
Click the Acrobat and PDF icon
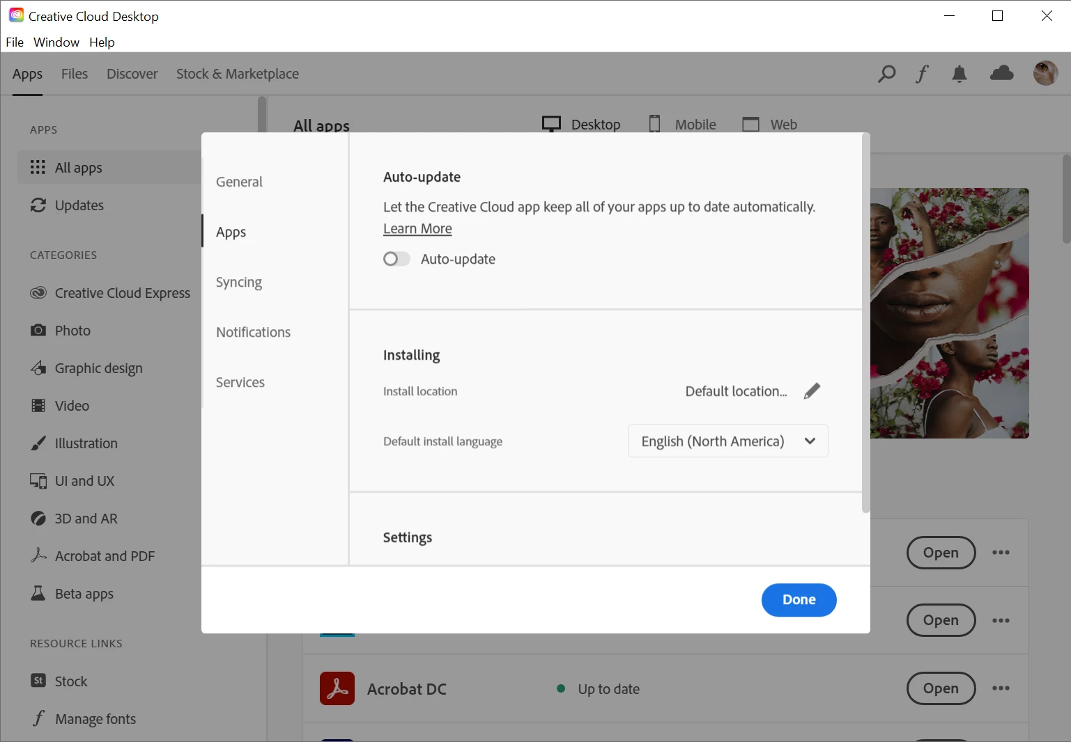point(38,555)
